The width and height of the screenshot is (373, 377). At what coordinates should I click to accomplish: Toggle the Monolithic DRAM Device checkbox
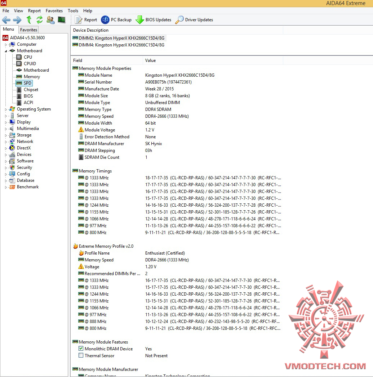pyautogui.click(x=81, y=349)
